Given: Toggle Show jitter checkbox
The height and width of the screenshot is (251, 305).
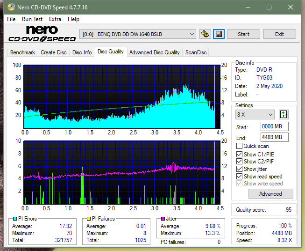Looking at the screenshot, I should tap(239, 169).
